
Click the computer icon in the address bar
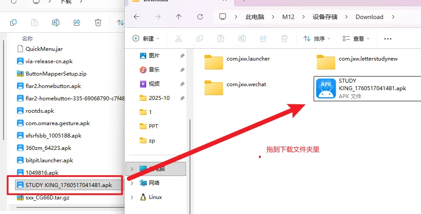223,17
